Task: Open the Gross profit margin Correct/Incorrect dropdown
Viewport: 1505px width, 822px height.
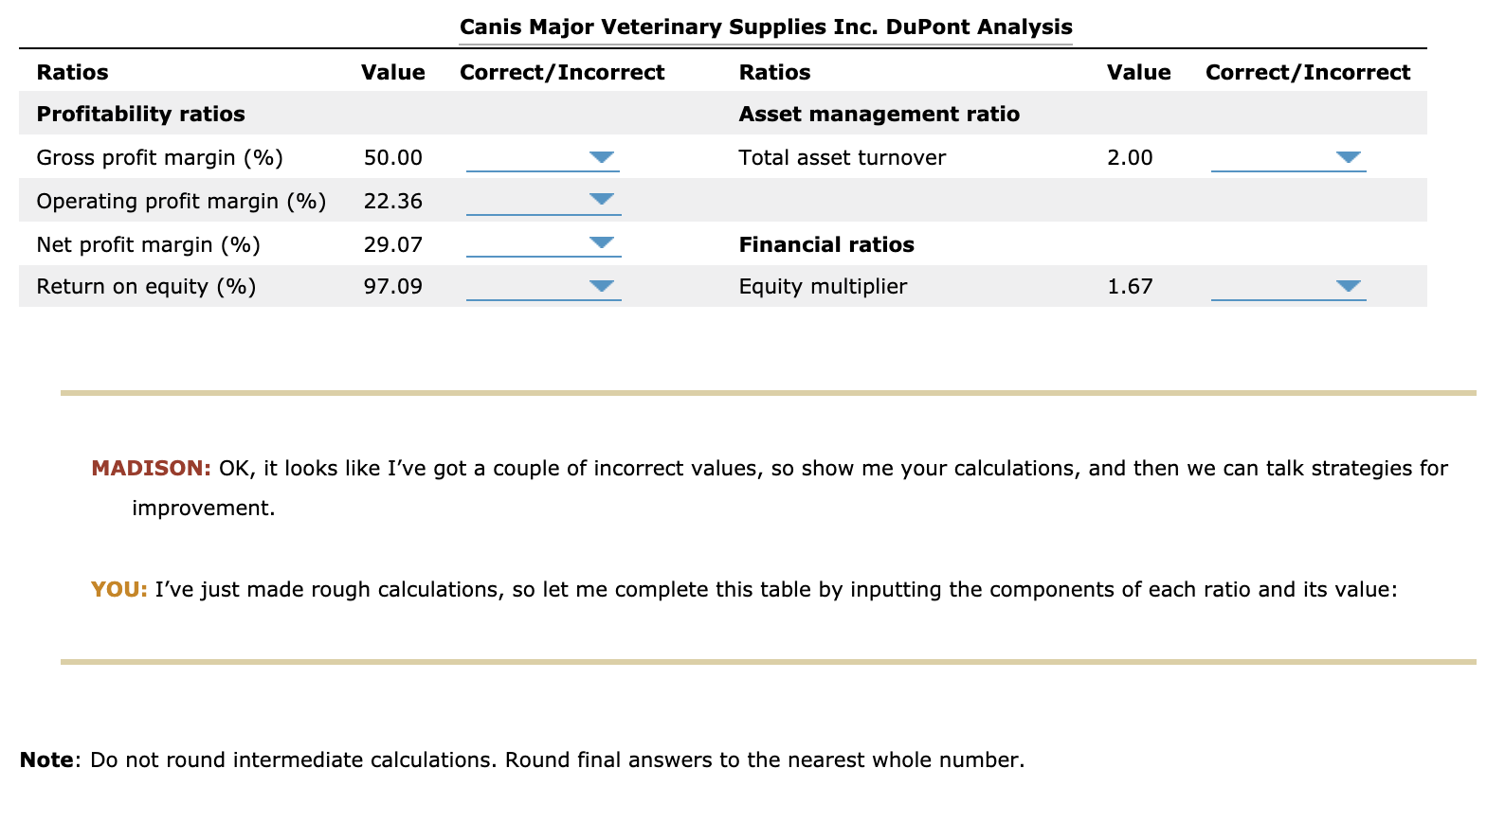Action: [543, 157]
